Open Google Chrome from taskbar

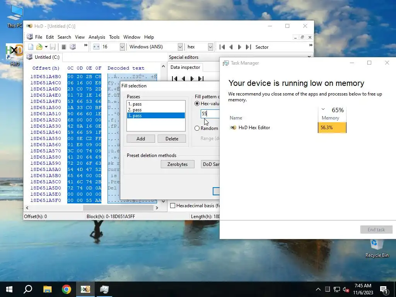click(67, 289)
